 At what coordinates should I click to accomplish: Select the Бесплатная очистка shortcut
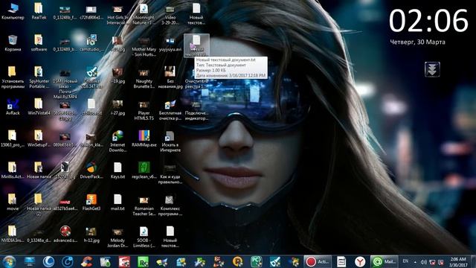(170, 109)
